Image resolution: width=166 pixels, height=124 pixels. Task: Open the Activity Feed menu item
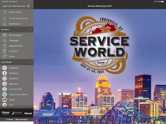pos(17,89)
